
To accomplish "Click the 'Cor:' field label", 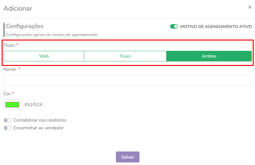I will tap(7, 94).
